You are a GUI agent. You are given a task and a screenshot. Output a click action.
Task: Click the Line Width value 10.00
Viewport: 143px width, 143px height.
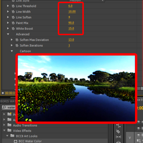click(x=72, y=11)
